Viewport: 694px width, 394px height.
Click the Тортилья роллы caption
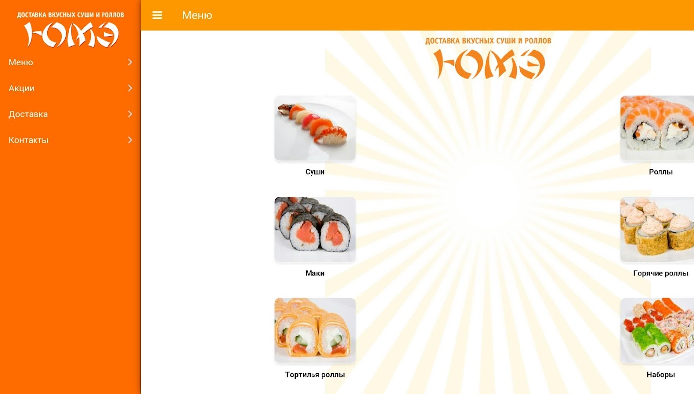(x=315, y=375)
